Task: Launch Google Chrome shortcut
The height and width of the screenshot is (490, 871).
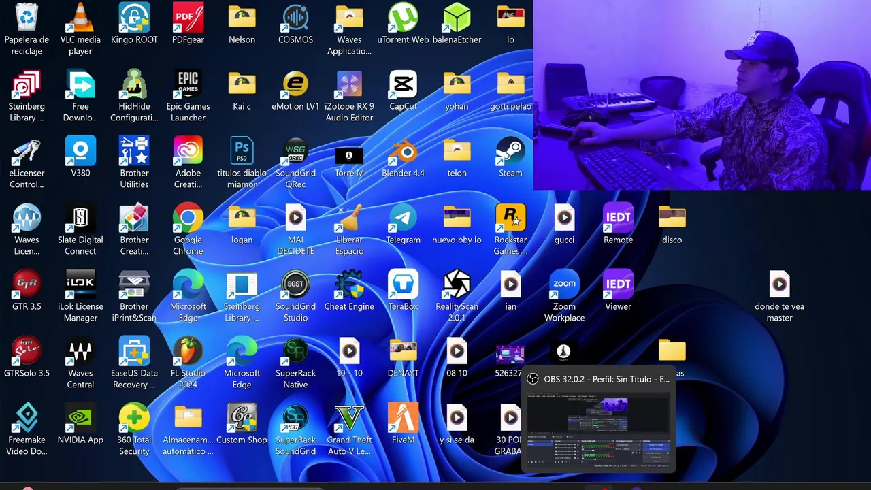Action: [x=188, y=218]
